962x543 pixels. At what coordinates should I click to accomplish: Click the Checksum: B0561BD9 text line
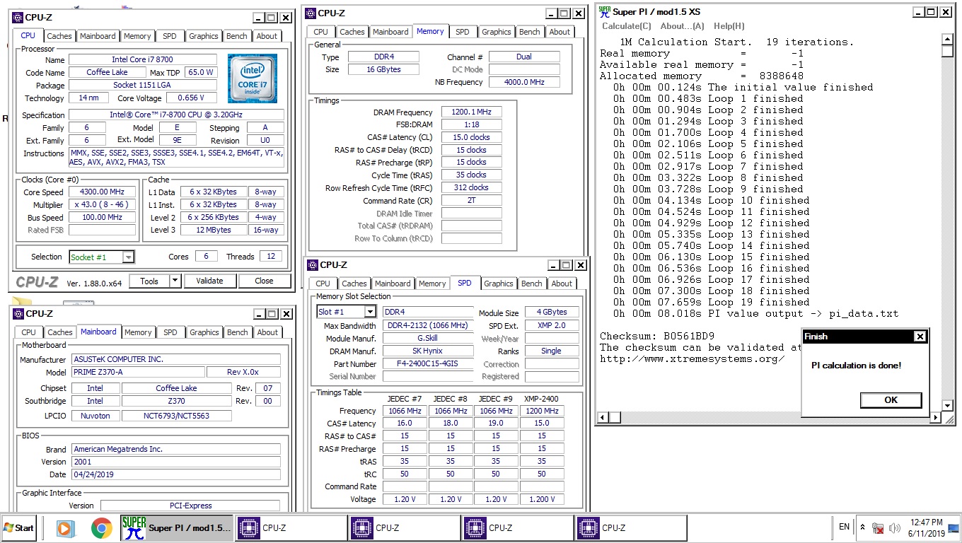tap(657, 336)
